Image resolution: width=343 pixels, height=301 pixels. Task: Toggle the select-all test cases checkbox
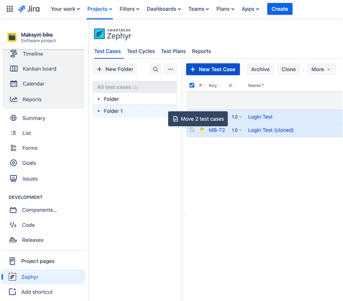click(192, 85)
